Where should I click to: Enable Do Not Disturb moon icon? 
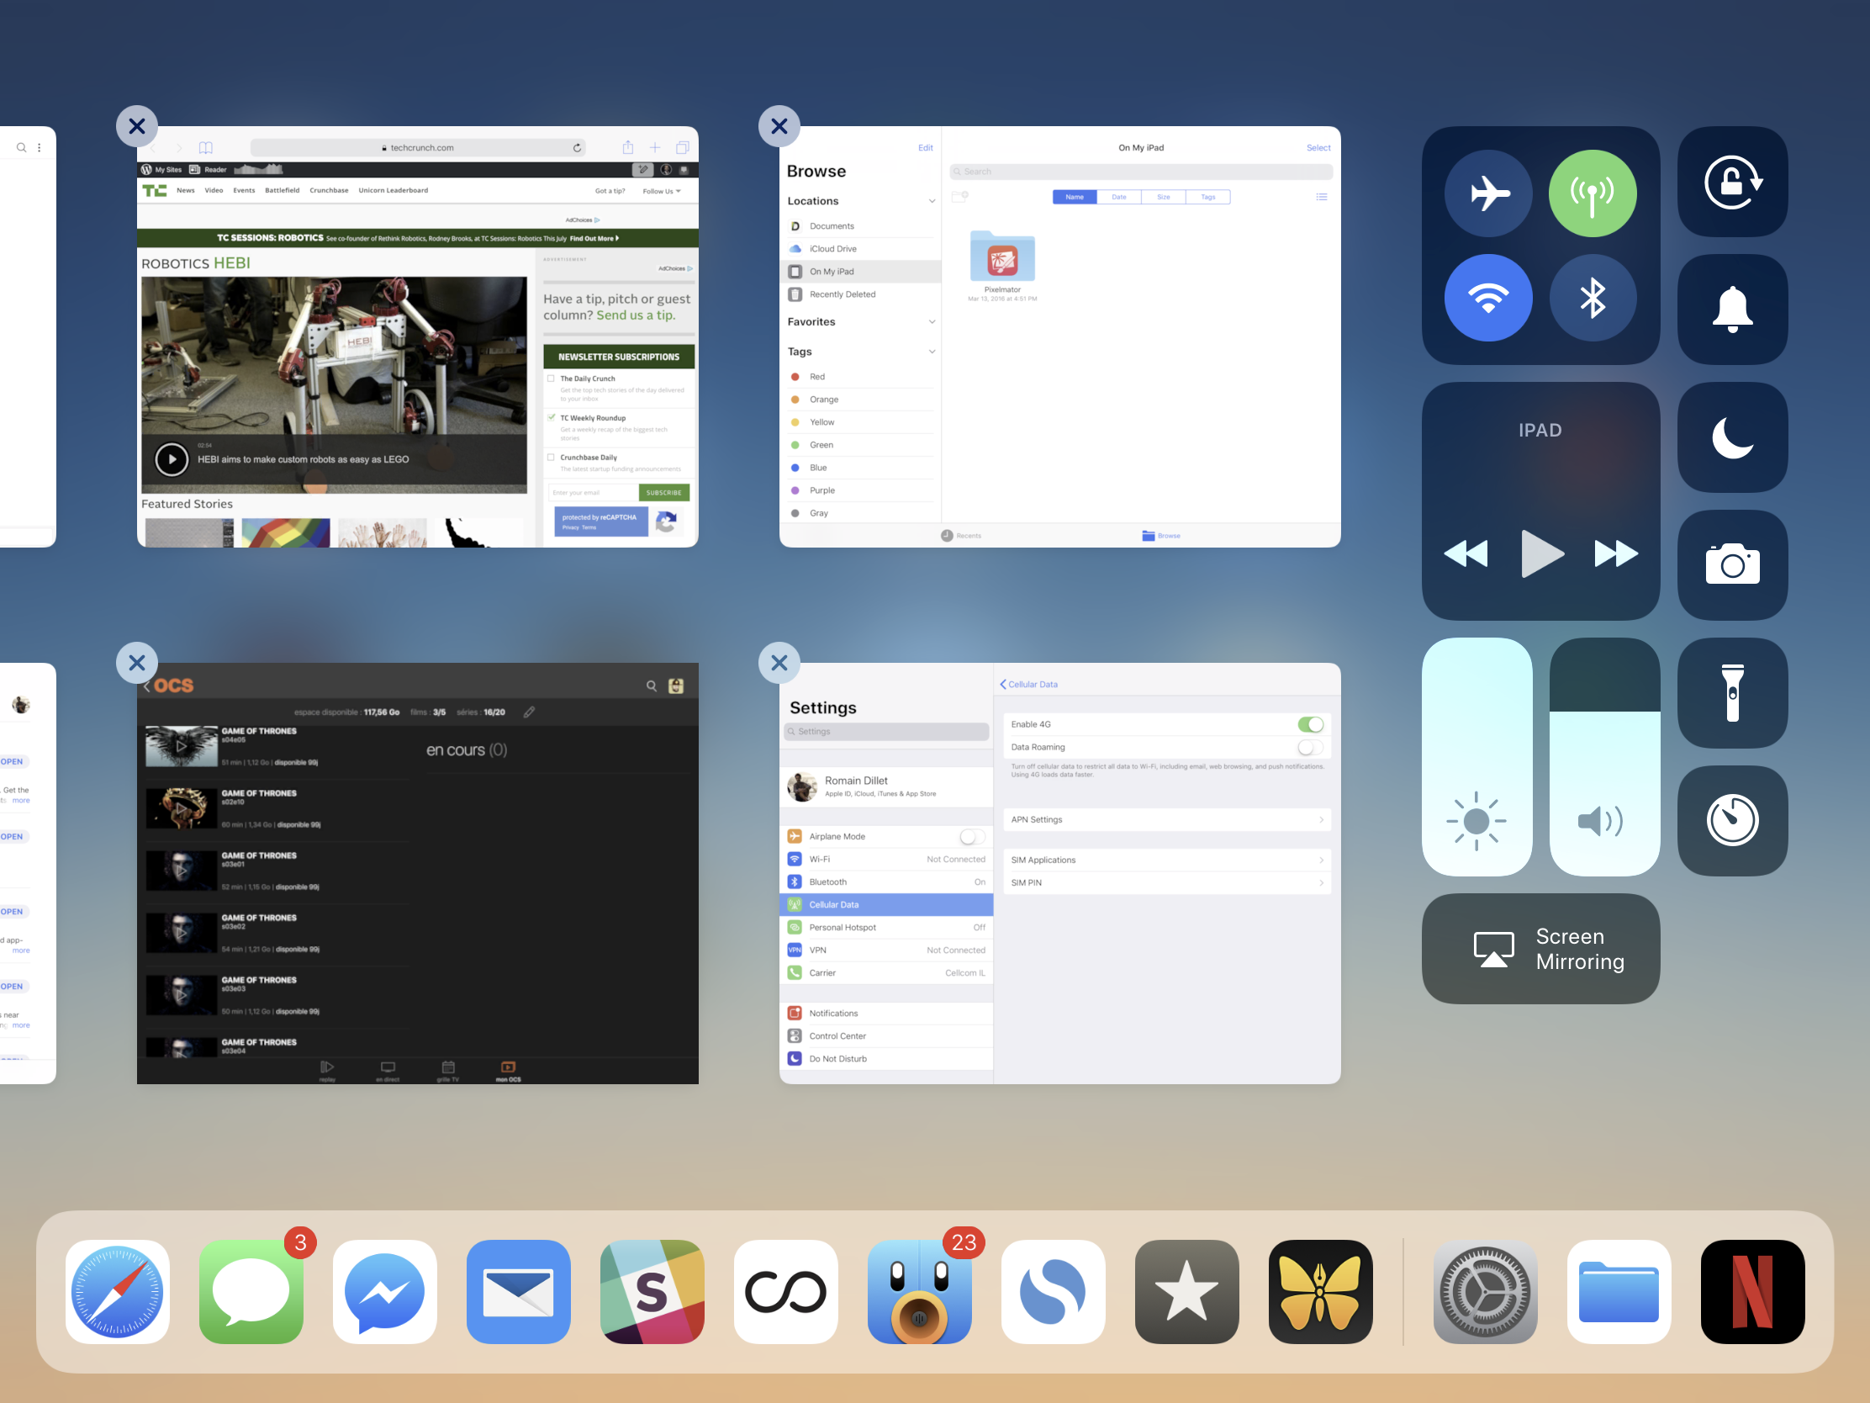[x=1731, y=437]
